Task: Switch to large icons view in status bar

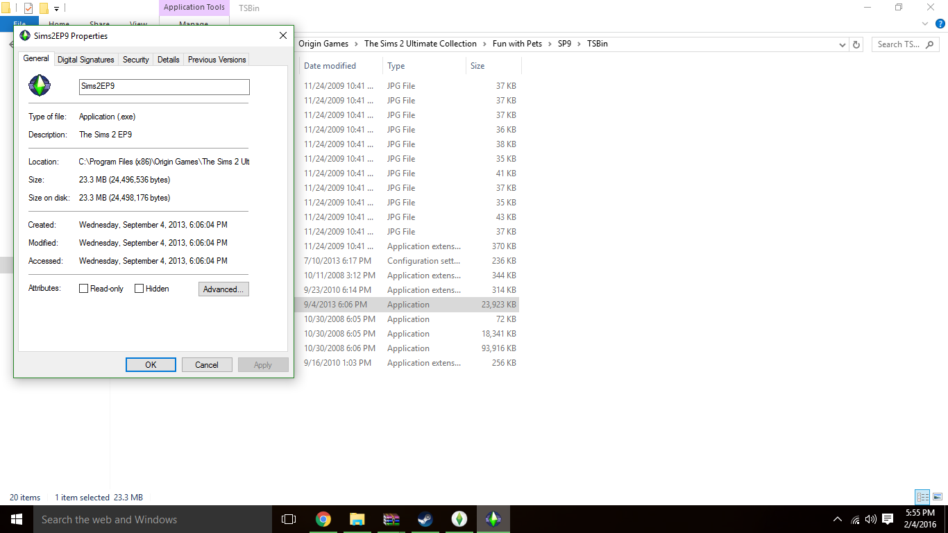Action: [938, 497]
